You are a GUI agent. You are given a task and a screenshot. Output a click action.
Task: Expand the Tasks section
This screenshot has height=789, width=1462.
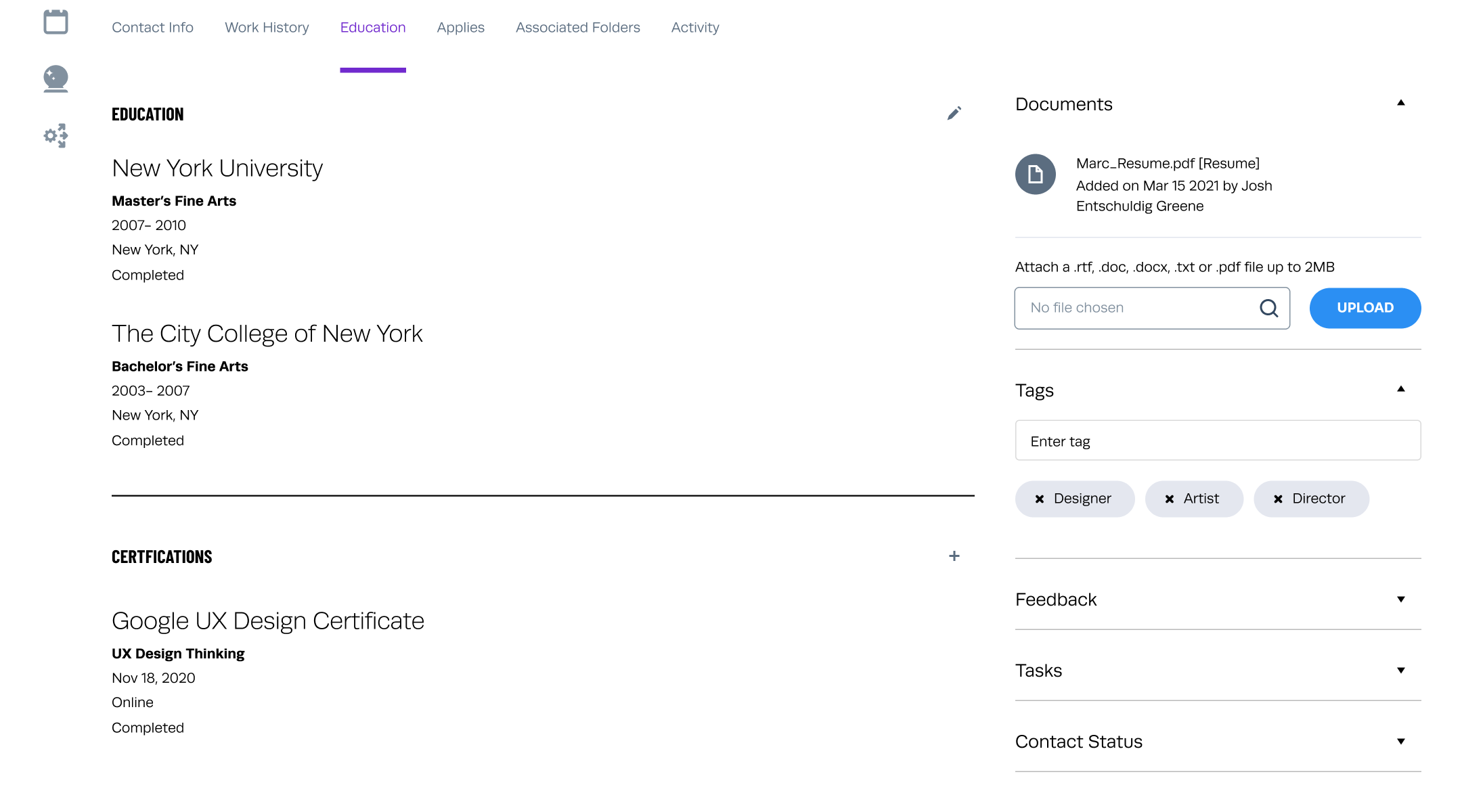[1400, 671]
